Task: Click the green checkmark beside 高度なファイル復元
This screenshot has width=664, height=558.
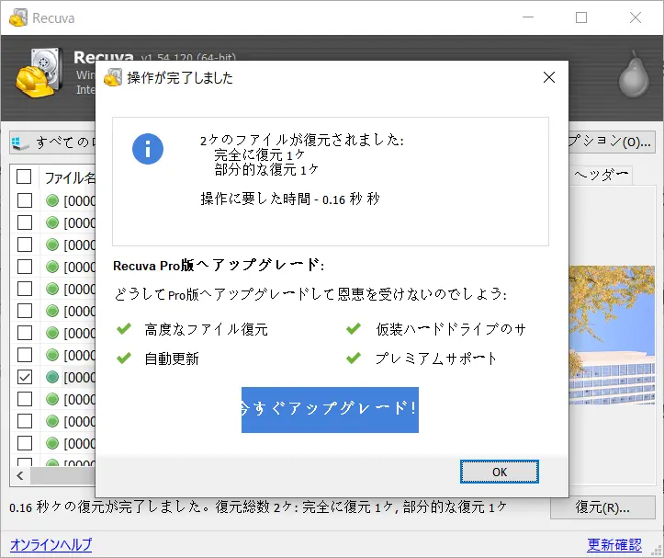Action: pyautogui.click(x=124, y=328)
